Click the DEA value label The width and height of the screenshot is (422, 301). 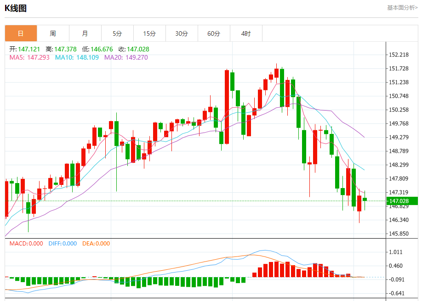(96, 244)
